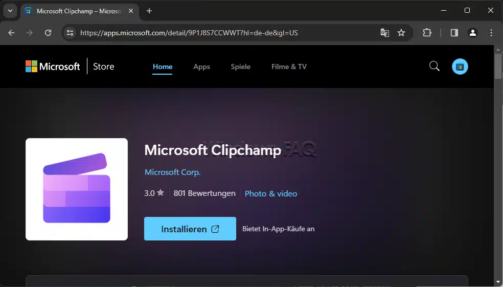
Task: Select the Microsoft Clipchamp browser tab title
Action: (x=79, y=11)
